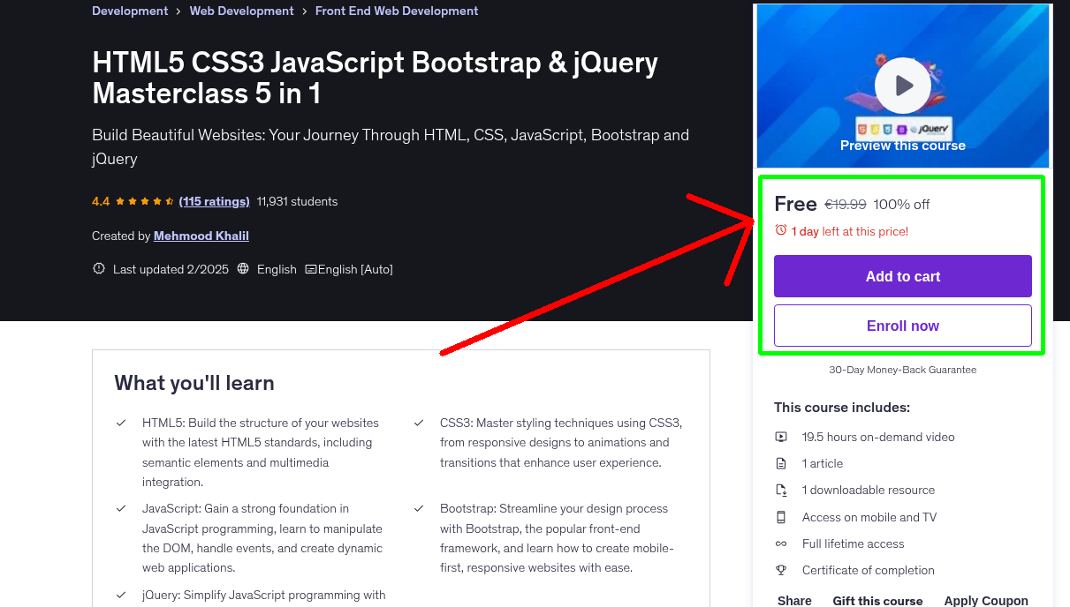Click the alarm clock icon by 1 day left
Image resolution: width=1070 pixels, height=607 pixels.
point(780,230)
